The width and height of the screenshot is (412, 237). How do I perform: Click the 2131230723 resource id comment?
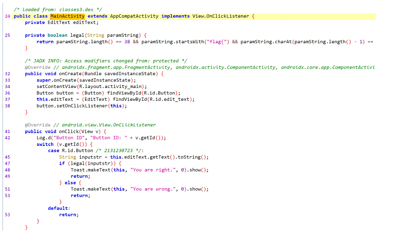coord(119,151)
